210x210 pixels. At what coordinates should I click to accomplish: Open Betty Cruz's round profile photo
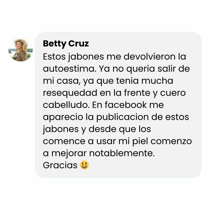point(20,50)
